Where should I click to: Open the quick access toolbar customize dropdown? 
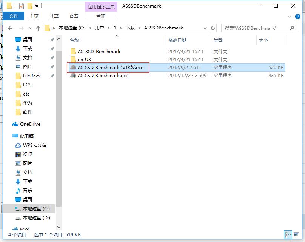tap(37, 5)
